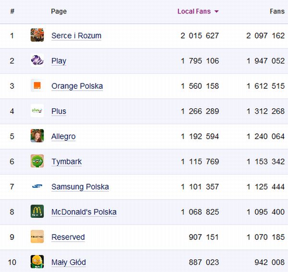Click the Allegro page icon
The height and width of the screenshot is (272, 288).
point(37,136)
